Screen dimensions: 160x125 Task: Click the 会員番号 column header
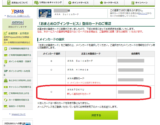pyautogui.click(x=136, y=54)
